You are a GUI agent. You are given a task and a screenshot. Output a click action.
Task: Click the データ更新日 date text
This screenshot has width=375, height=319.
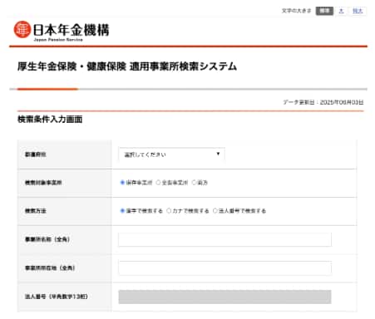pyautogui.click(x=323, y=102)
